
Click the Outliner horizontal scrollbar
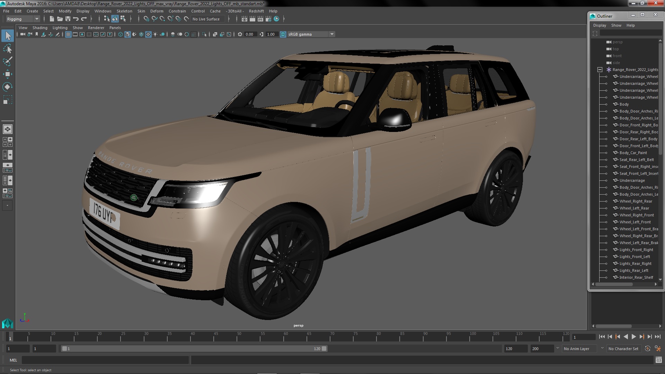point(614,284)
